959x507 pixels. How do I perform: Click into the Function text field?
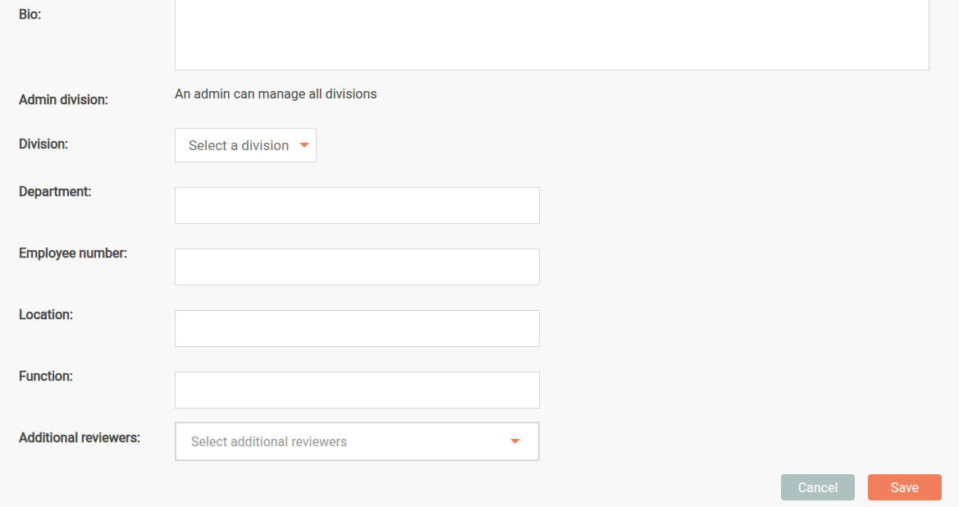[357, 390]
